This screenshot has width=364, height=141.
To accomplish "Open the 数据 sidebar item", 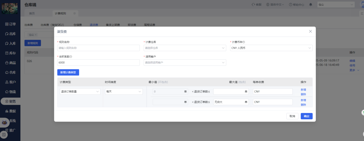I will [10, 111].
